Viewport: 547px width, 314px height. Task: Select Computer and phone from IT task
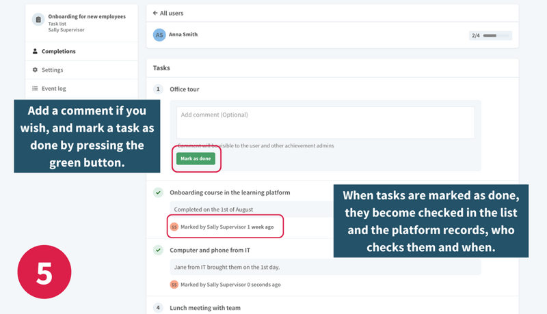(x=210, y=250)
